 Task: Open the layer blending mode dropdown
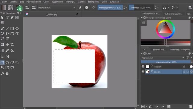[163, 58]
